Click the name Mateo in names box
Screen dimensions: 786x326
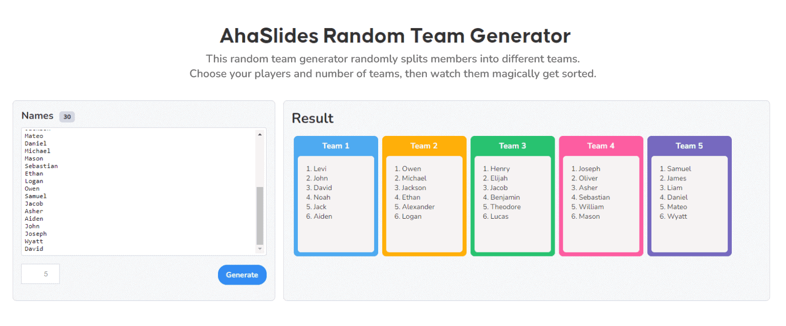click(34, 136)
